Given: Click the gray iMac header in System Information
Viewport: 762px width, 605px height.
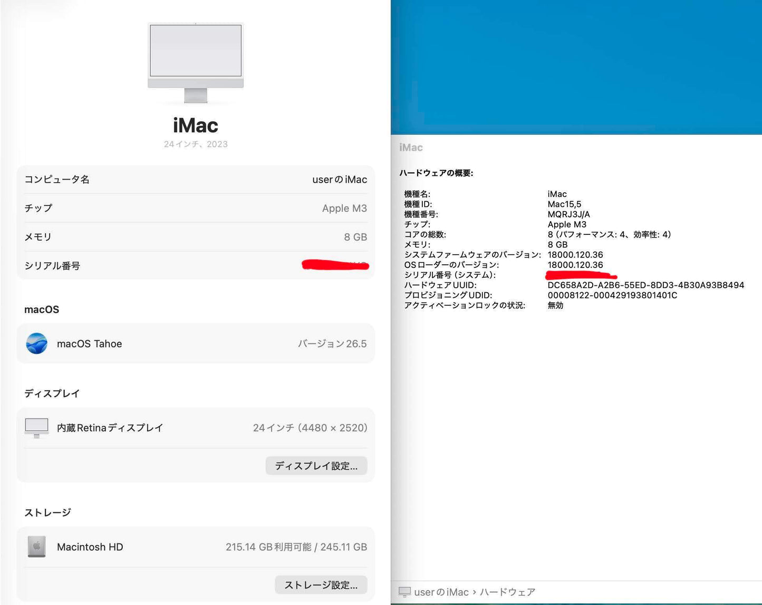Looking at the screenshot, I should pos(411,148).
